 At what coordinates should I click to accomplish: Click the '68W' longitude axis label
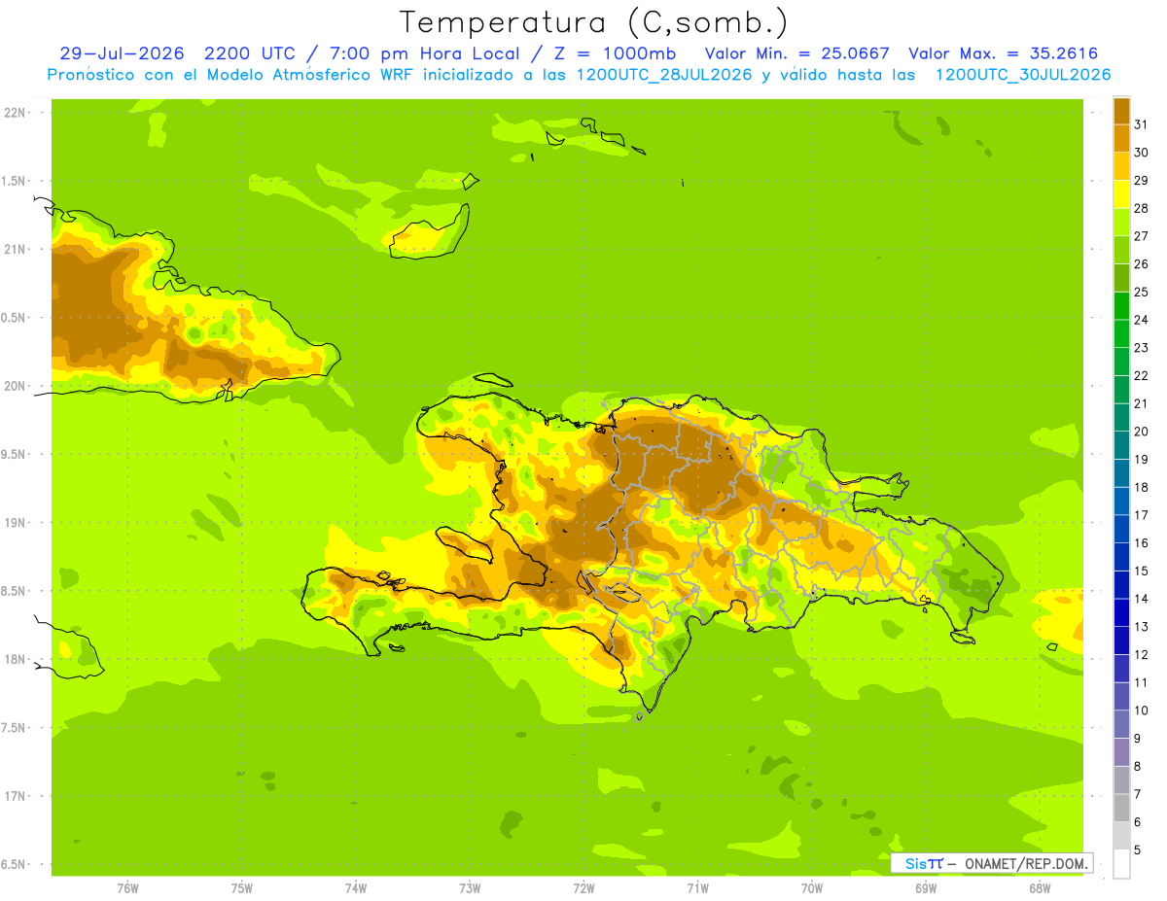tap(1039, 888)
